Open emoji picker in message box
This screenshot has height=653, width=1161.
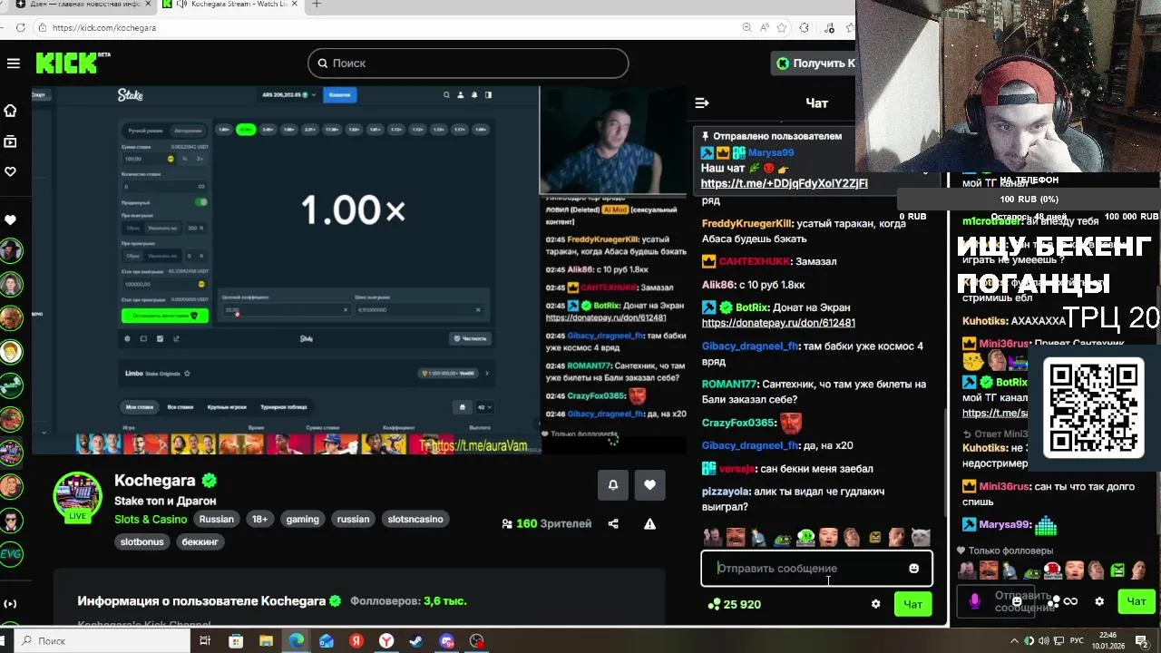coord(913,569)
